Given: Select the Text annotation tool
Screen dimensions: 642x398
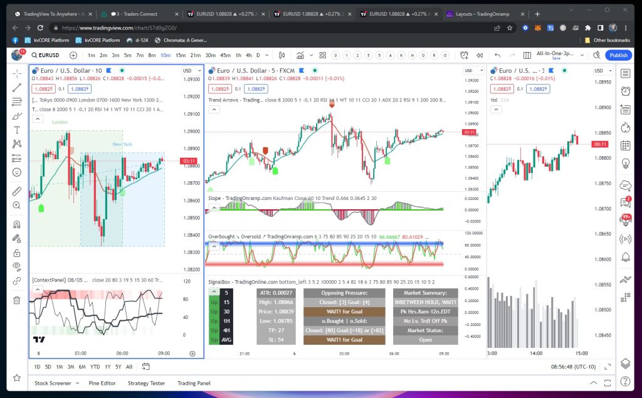Looking at the screenshot, I should (x=17, y=130).
